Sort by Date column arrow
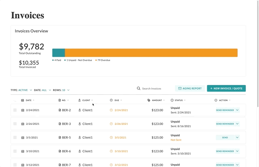The image size is (259, 167). [34, 100]
